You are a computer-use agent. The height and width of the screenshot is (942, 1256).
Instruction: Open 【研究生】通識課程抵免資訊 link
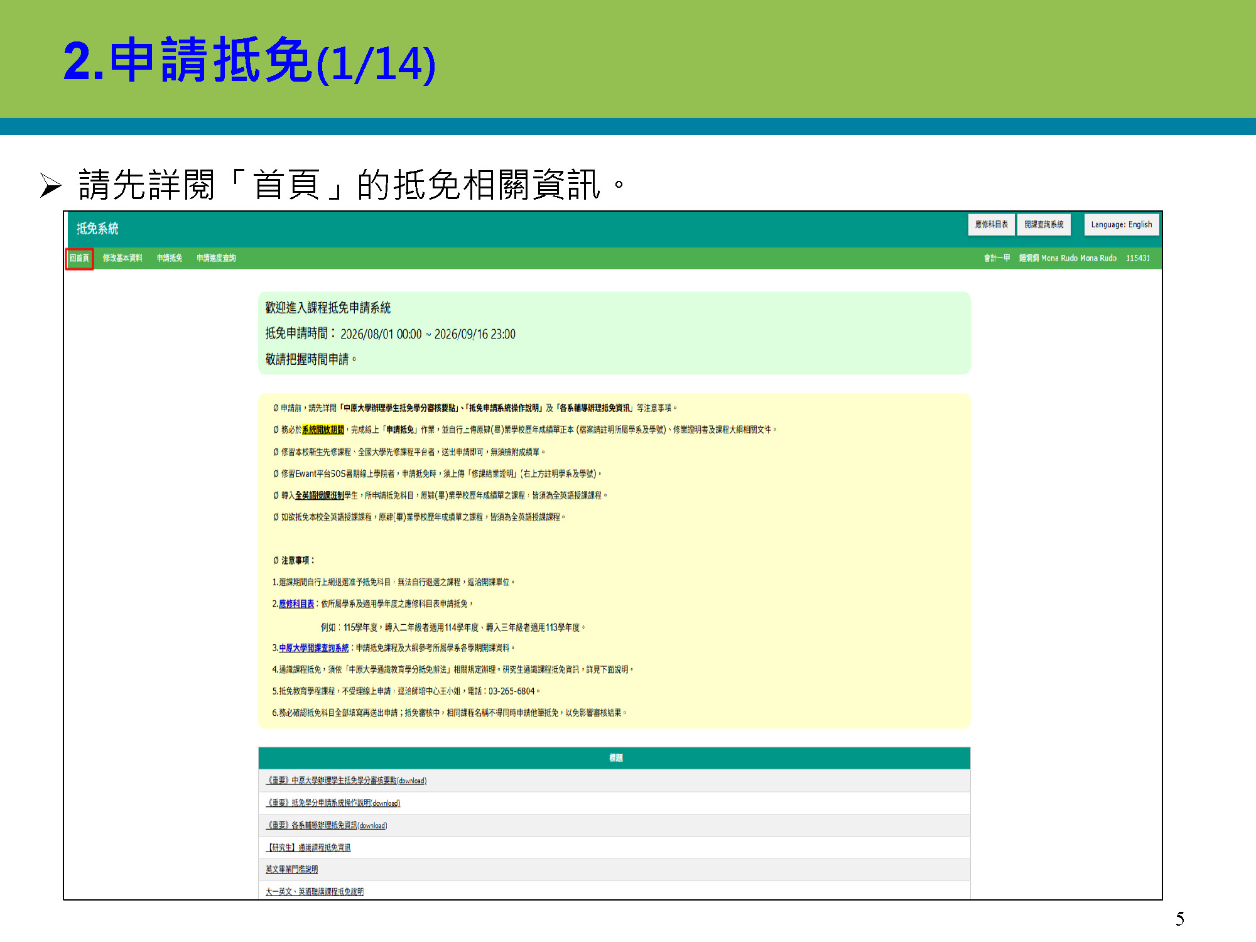(x=308, y=848)
